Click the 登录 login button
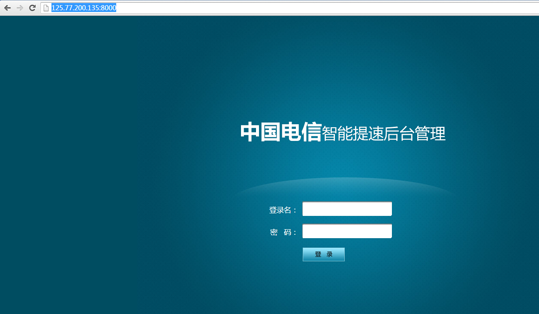The width and height of the screenshot is (539, 314). (x=324, y=254)
